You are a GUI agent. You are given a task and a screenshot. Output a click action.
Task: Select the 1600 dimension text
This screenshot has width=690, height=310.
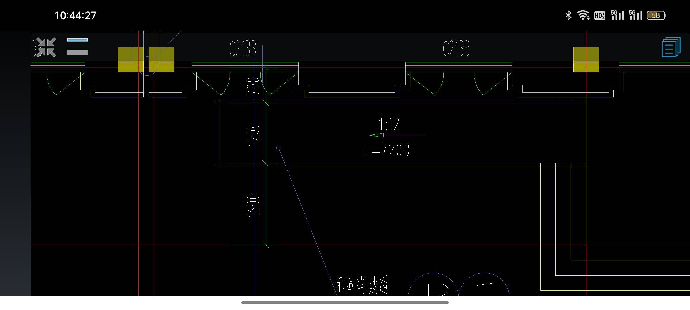(253, 206)
